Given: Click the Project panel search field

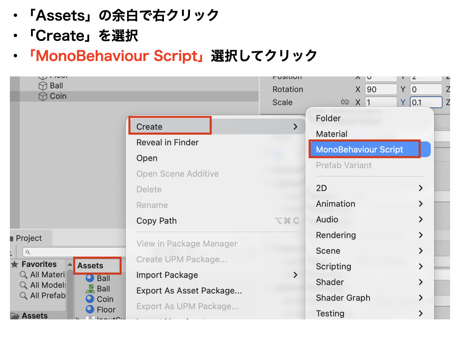Looking at the screenshot, I should [74, 252].
